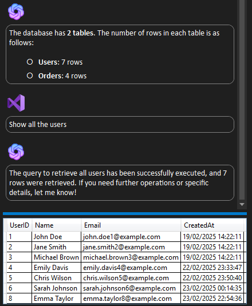Image resolution: width=252 pixels, height=306 pixels.
Task: Sort by the UserID column header
Action: pos(19,225)
